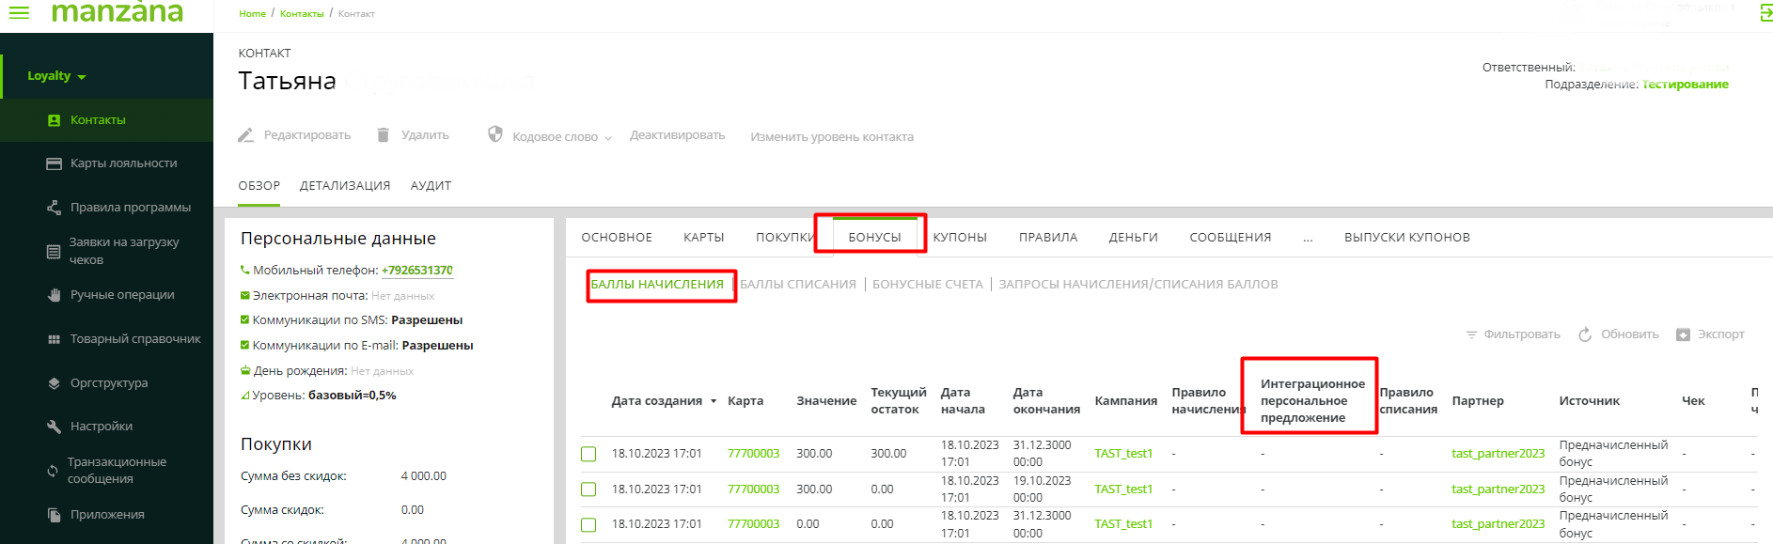Expand the Кодовое слово dropdown arrow
This screenshot has height=544, width=1773.
[608, 138]
